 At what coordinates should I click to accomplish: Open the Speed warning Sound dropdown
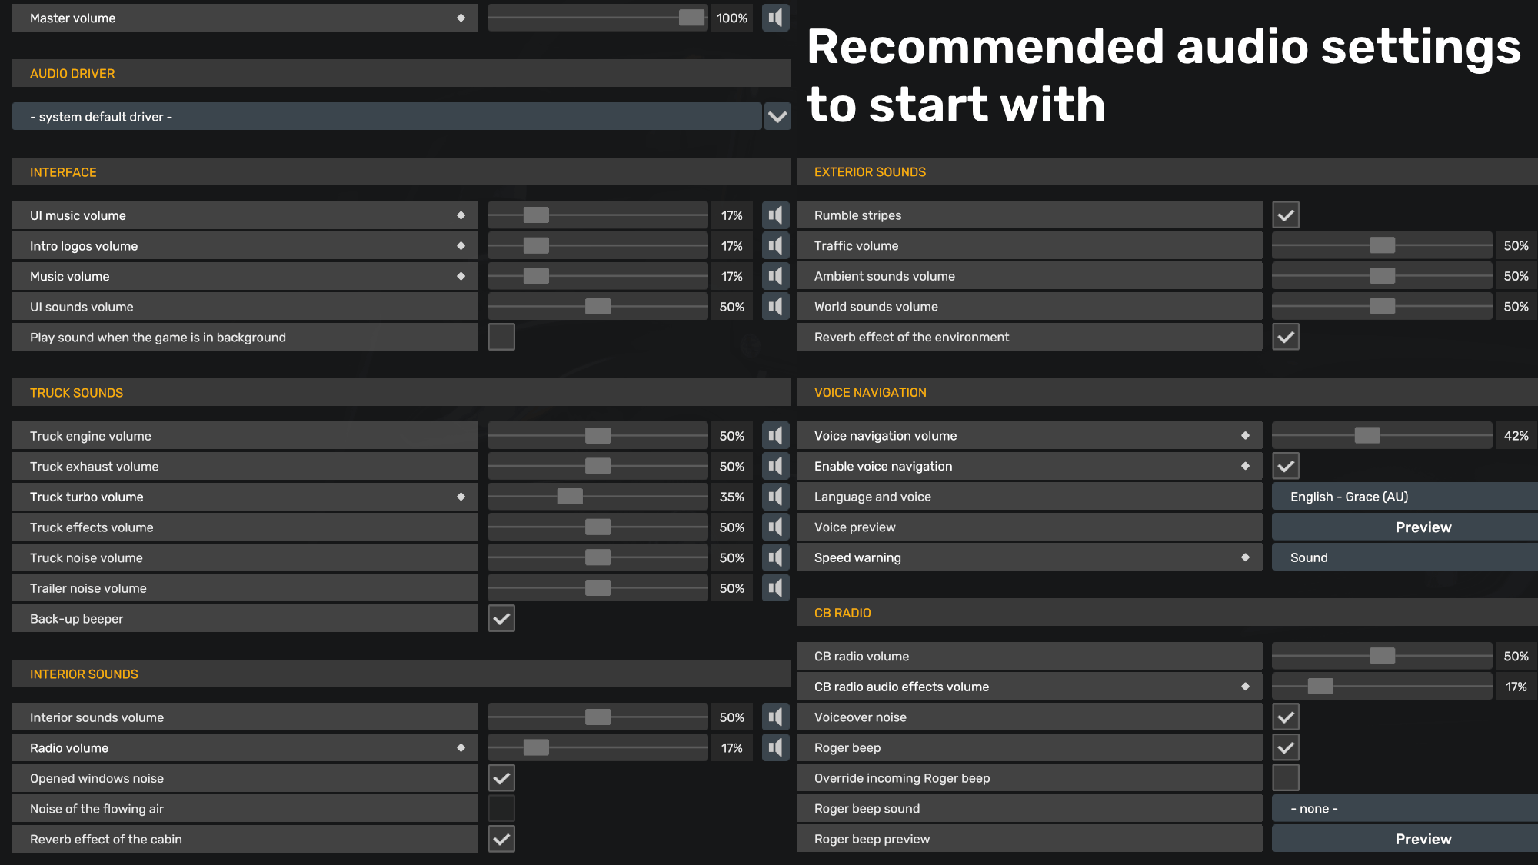click(1405, 557)
